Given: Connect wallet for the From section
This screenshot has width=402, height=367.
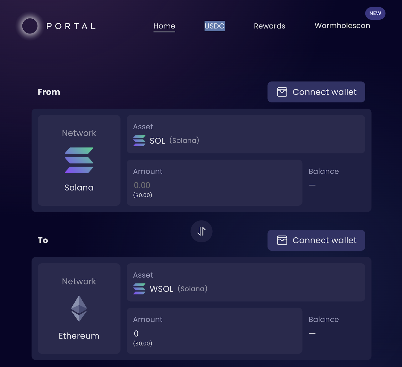Looking at the screenshot, I should pos(316,92).
